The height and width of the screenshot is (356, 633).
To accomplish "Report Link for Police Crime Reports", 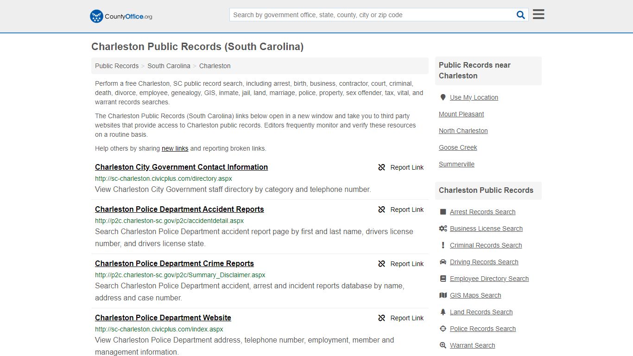I will 407,264.
